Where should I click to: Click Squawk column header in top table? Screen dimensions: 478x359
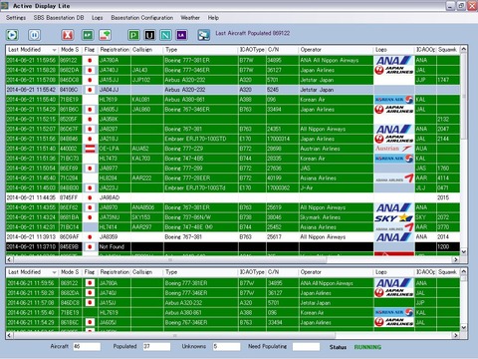tap(448, 50)
